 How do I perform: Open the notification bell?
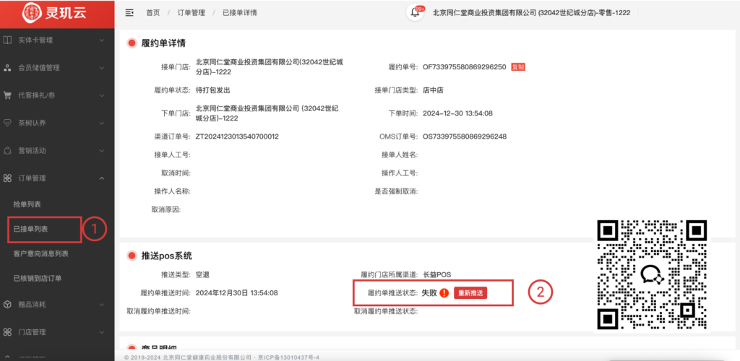415,13
